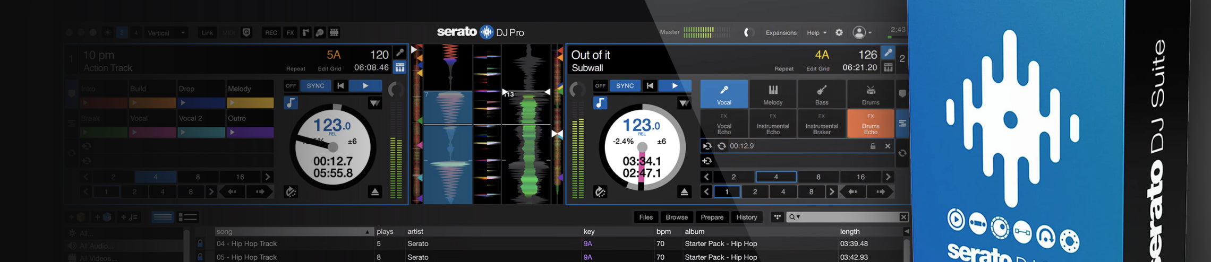Viewport: 1211px width, 262px height.
Task: Open the user account dropdown
Action: pos(862,32)
